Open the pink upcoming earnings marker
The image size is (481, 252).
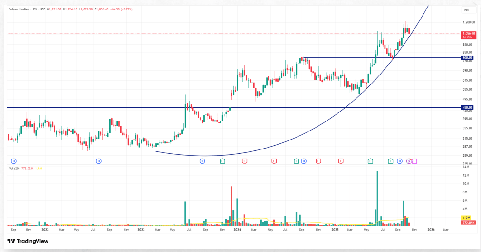click(414, 161)
